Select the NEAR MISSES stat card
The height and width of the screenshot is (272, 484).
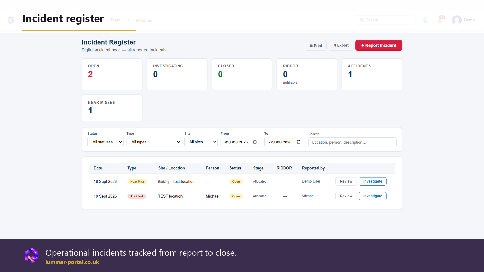point(112,108)
